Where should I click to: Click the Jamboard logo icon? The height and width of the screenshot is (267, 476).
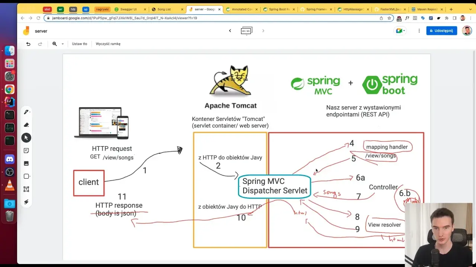tap(26, 31)
